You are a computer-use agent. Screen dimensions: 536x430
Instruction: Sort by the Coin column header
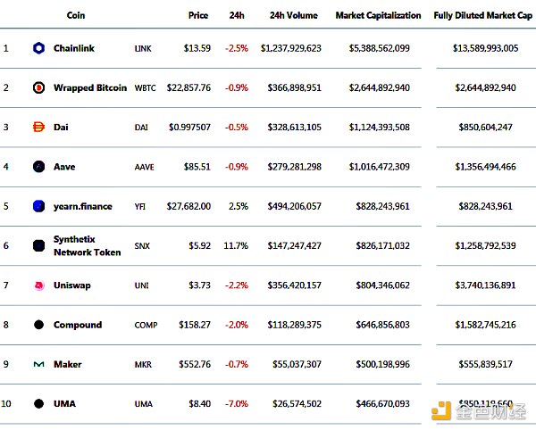coord(76,16)
